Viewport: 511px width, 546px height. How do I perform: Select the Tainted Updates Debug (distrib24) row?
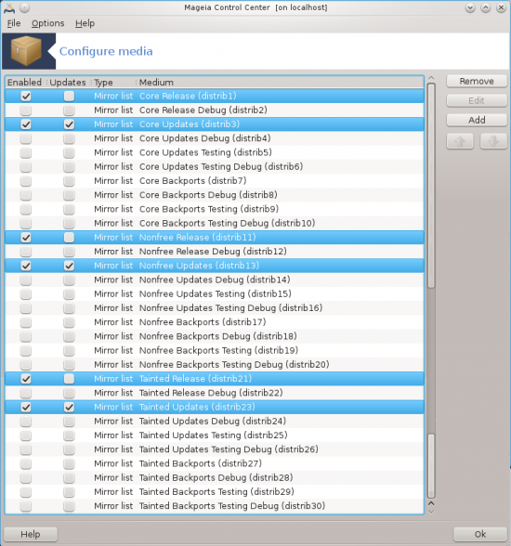[x=215, y=422]
